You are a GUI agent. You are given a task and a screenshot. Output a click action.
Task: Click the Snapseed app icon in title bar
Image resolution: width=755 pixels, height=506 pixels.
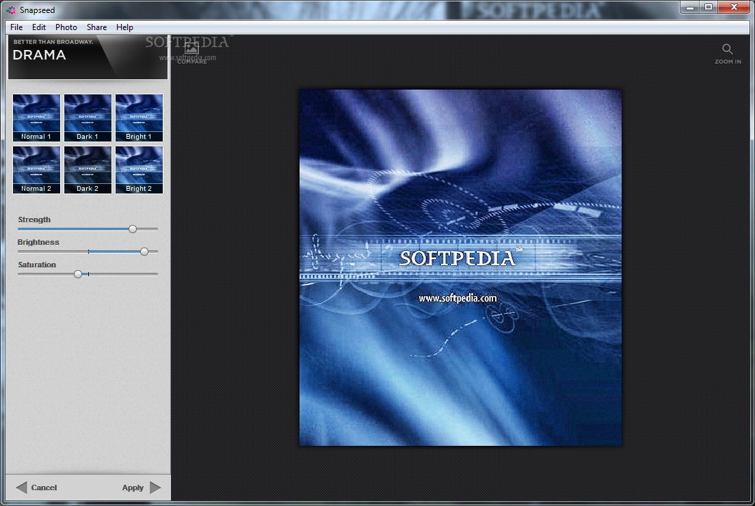10,10
